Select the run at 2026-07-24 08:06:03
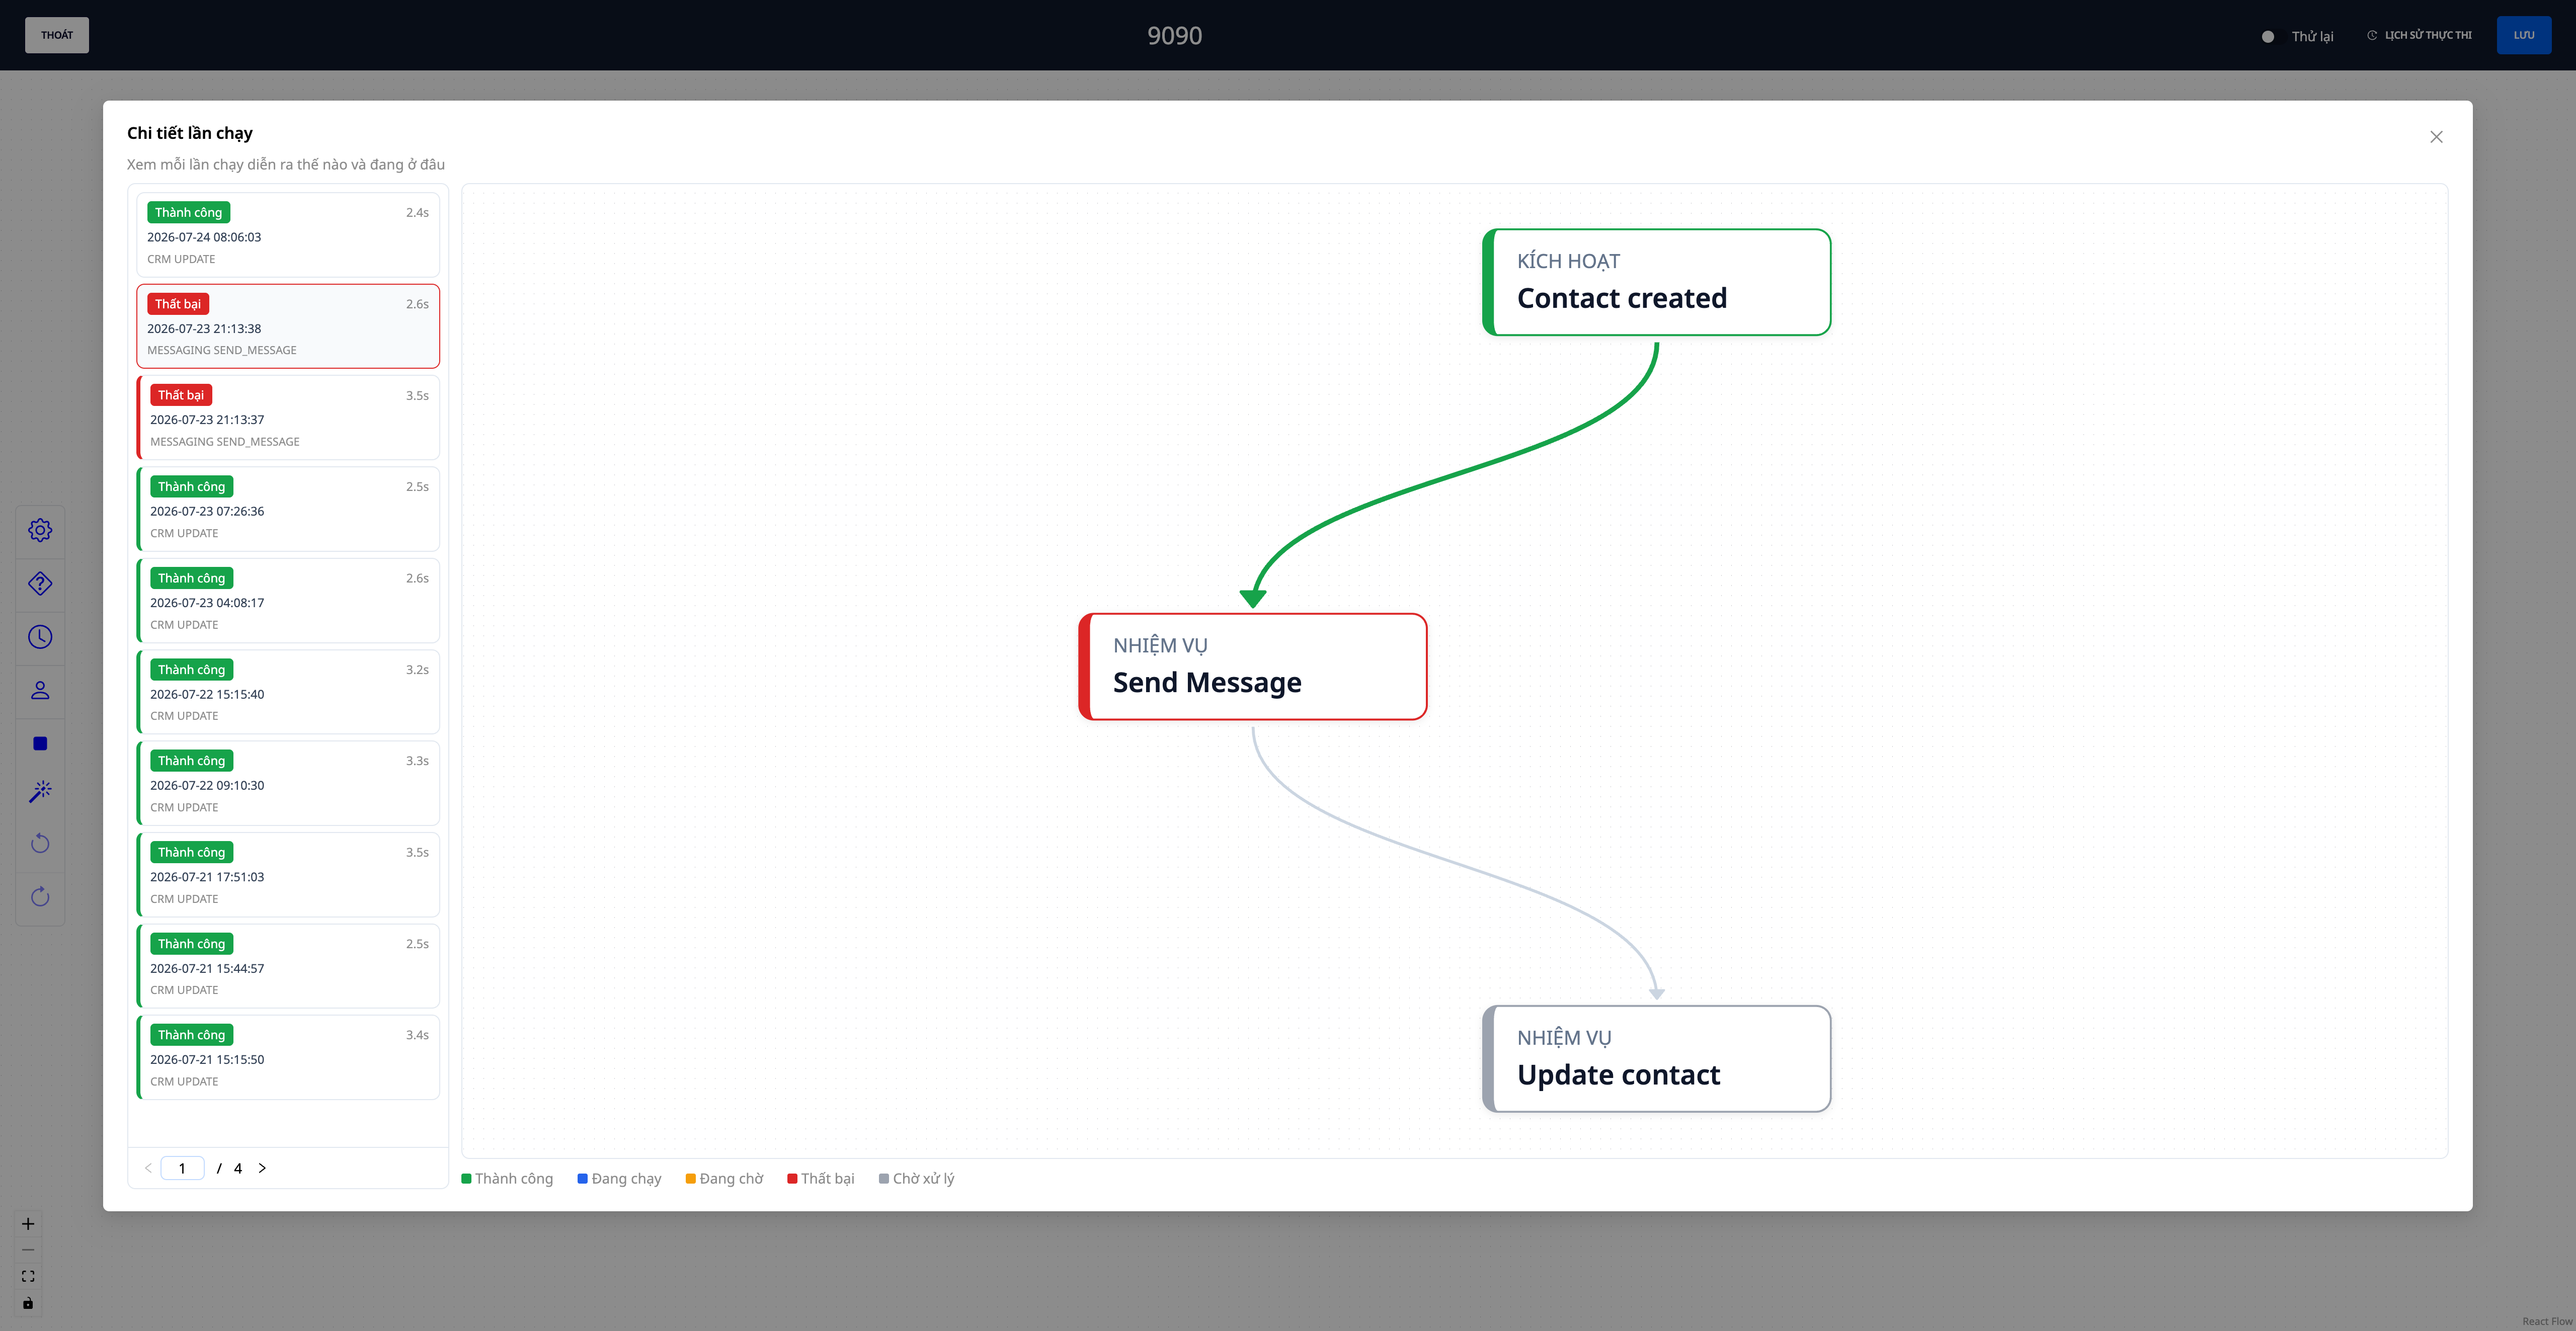Screen dimensions: 2576x1331 click(x=288, y=235)
